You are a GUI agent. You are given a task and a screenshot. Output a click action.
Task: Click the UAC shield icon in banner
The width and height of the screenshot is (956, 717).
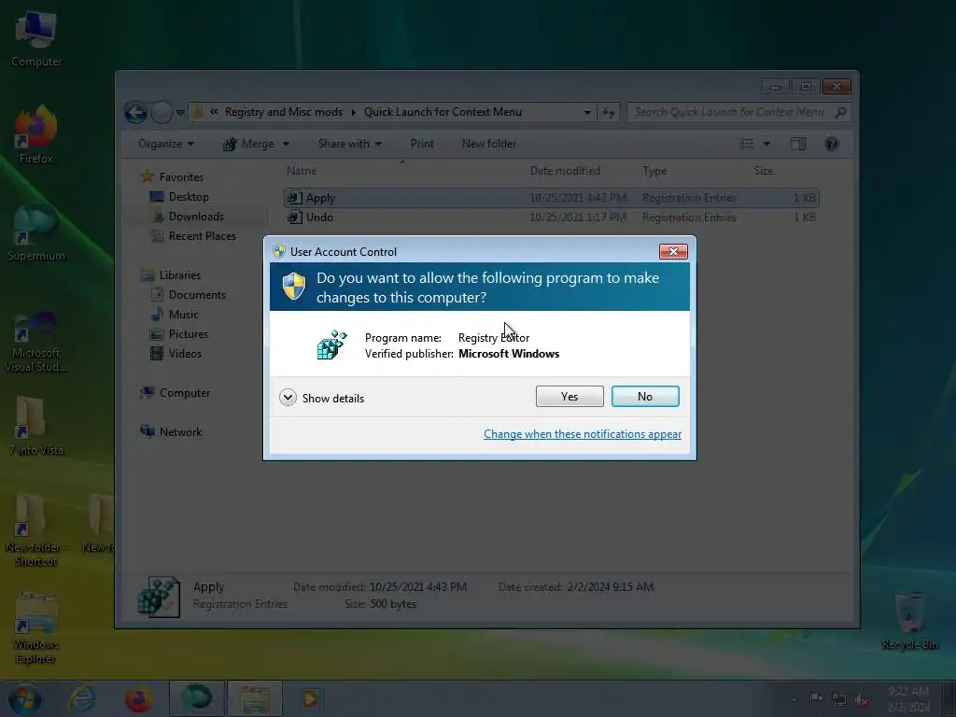click(294, 287)
